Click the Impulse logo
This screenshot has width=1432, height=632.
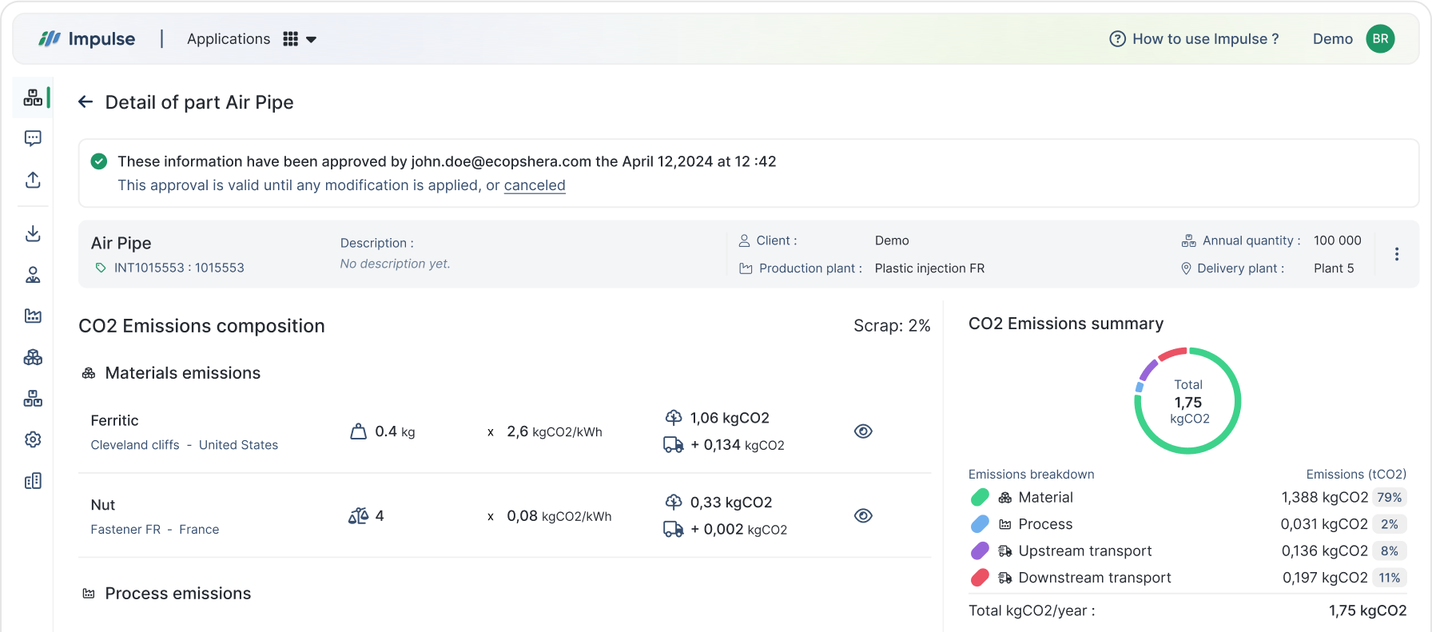87,39
